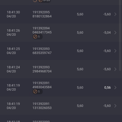Expand chevron on 18:41:24 entry
The image size is (122, 122).
pos(115,69)
